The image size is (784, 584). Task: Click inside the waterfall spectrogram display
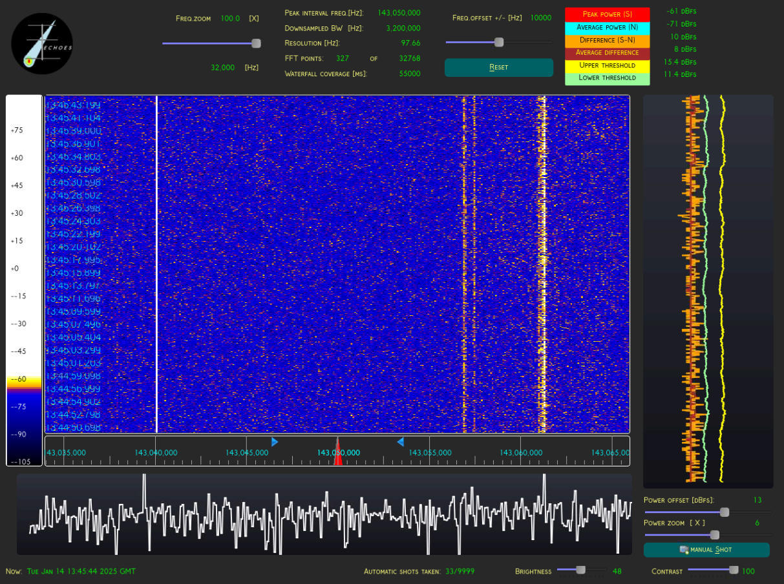pos(336,265)
